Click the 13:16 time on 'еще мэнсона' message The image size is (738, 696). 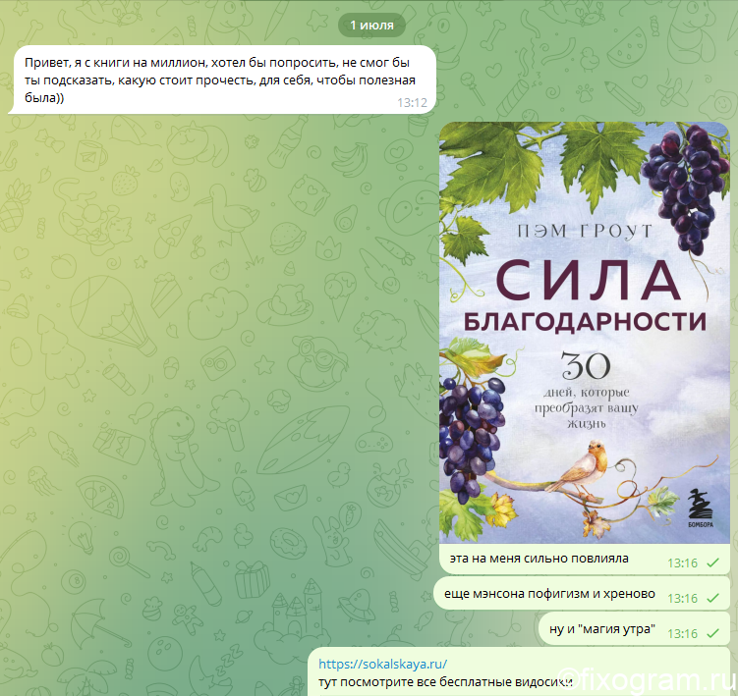(x=682, y=598)
